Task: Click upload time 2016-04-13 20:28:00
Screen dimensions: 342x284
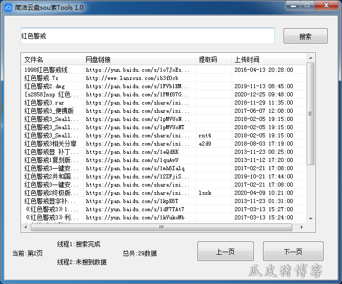Action: click(264, 70)
